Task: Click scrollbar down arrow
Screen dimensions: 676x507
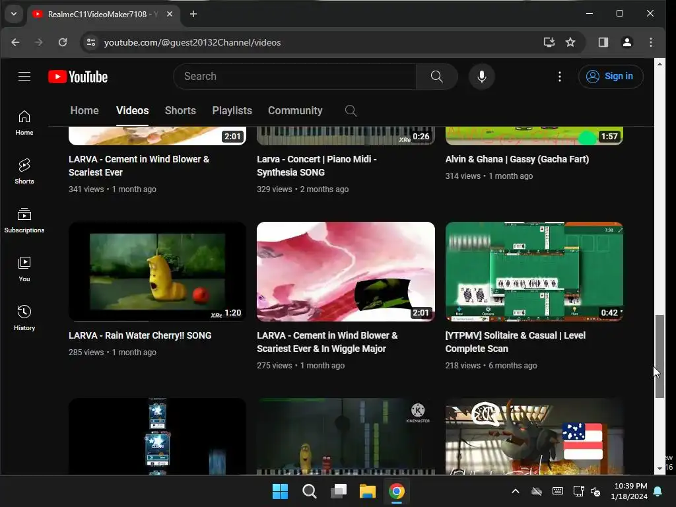Action: coord(659,469)
